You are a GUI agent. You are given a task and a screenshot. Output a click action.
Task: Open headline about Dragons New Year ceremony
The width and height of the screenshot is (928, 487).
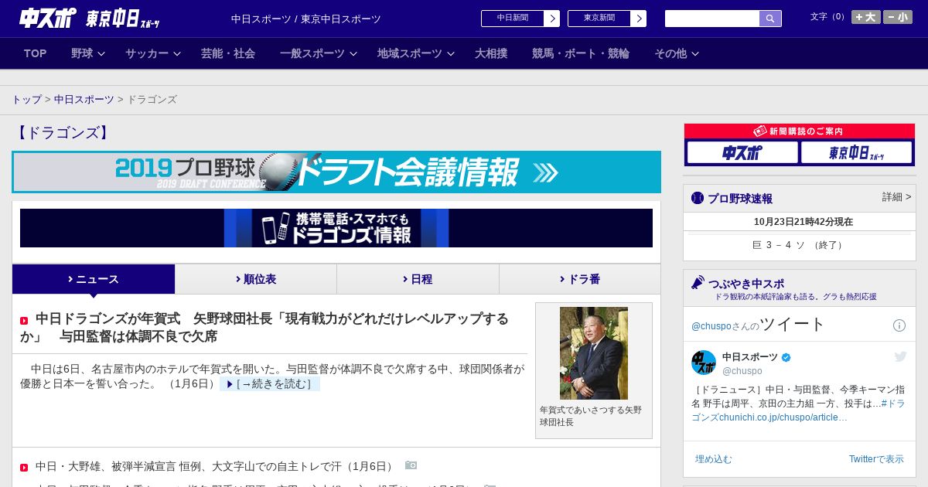tap(264, 328)
